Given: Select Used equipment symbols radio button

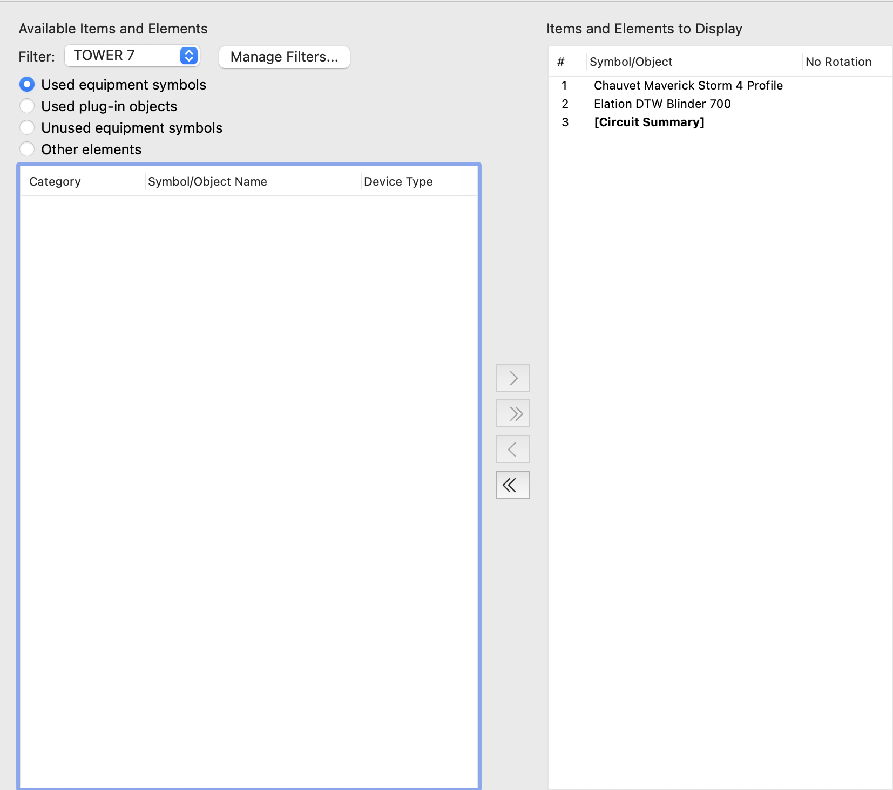Looking at the screenshot, I should (x=27, y=85).
